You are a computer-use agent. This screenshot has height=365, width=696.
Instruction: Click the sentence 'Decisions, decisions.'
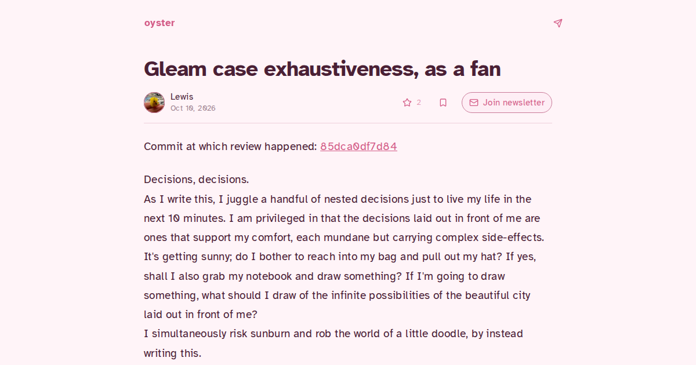click(196, 180)
